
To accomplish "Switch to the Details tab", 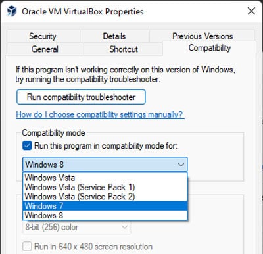I will [x=114, y=36].
